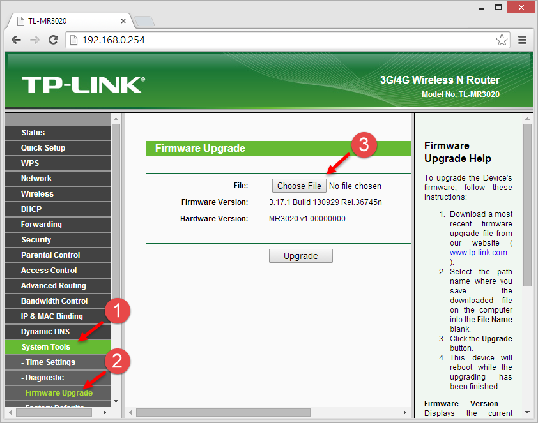The image size is (538, 423).
Task: Click the TP-LINK logo
Action: pos(84,84)
